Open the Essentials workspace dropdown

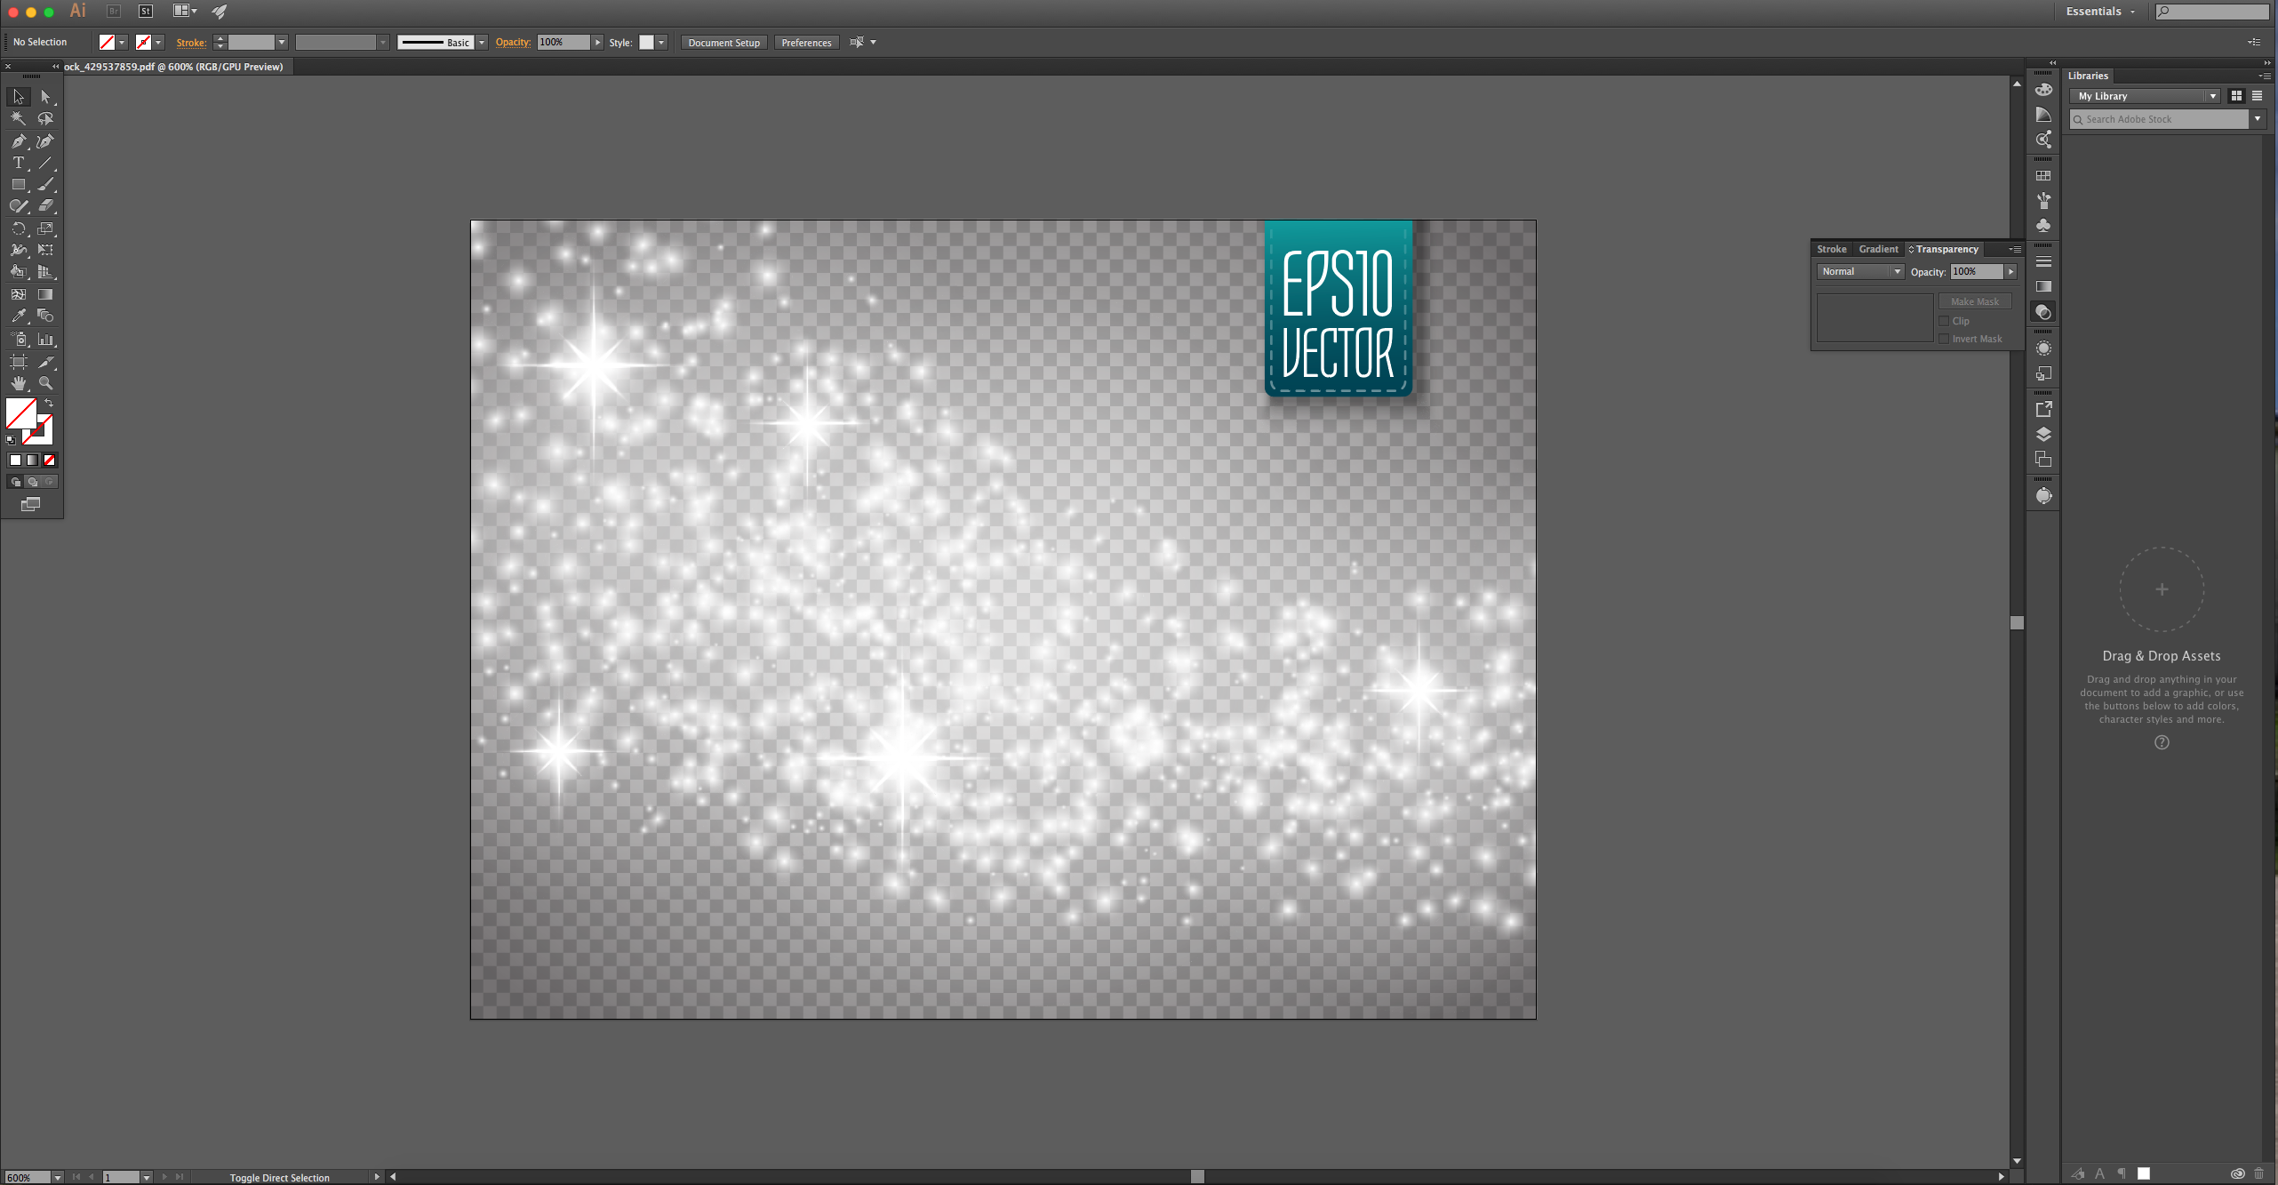pos(2098,11)
